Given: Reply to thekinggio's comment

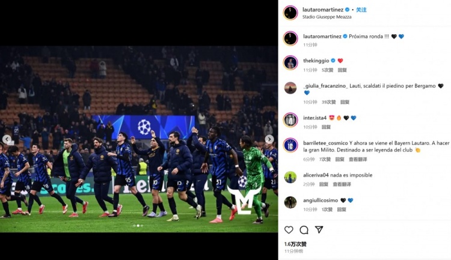Looking at the screenshot, I should click(x=342, y=70).
